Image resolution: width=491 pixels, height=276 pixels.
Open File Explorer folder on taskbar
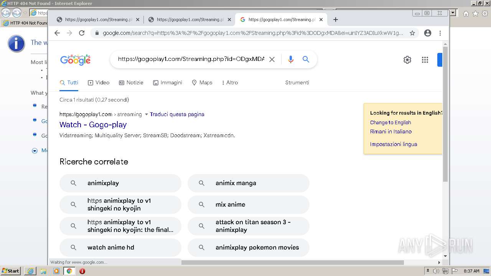coord(43,271)
